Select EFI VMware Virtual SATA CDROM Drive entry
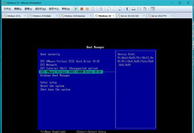This screenshot has height=133, width=194. click(71, 72)
